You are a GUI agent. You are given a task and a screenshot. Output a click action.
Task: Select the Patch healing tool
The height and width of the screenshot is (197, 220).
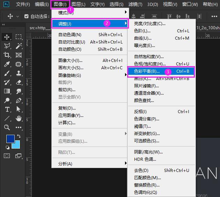(x=19, y=64)
